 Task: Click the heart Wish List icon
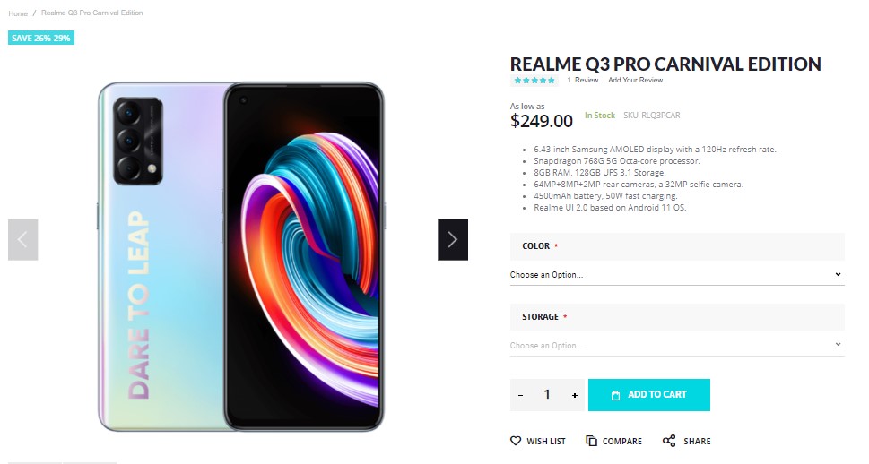coord(516,441)
